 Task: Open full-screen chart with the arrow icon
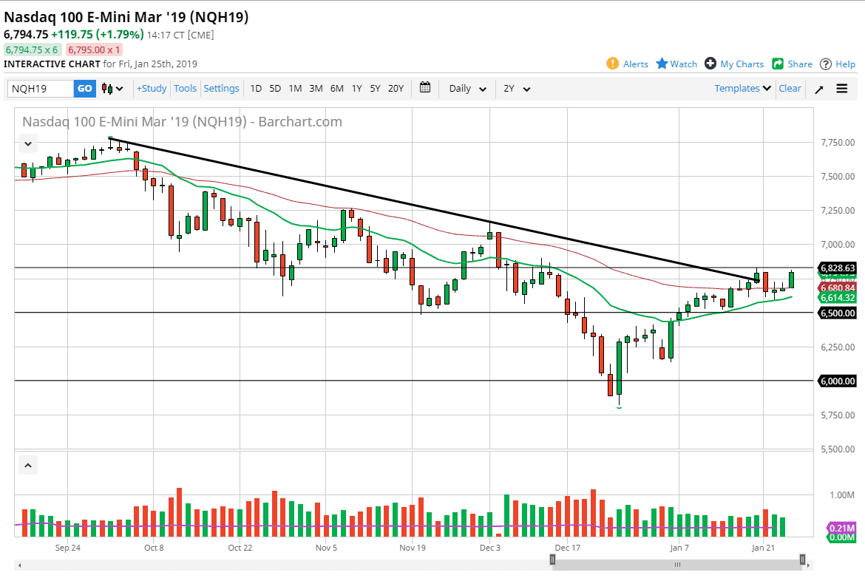[x=819, y=88]
